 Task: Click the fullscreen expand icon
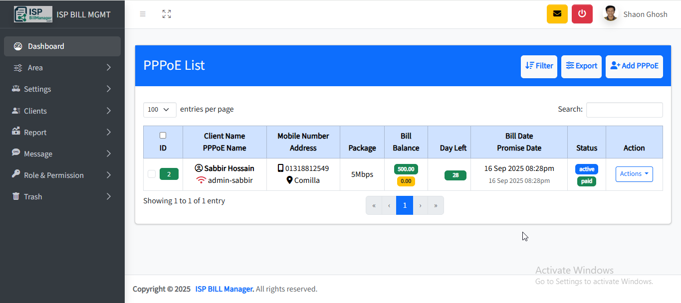click(x=167, y=14)
